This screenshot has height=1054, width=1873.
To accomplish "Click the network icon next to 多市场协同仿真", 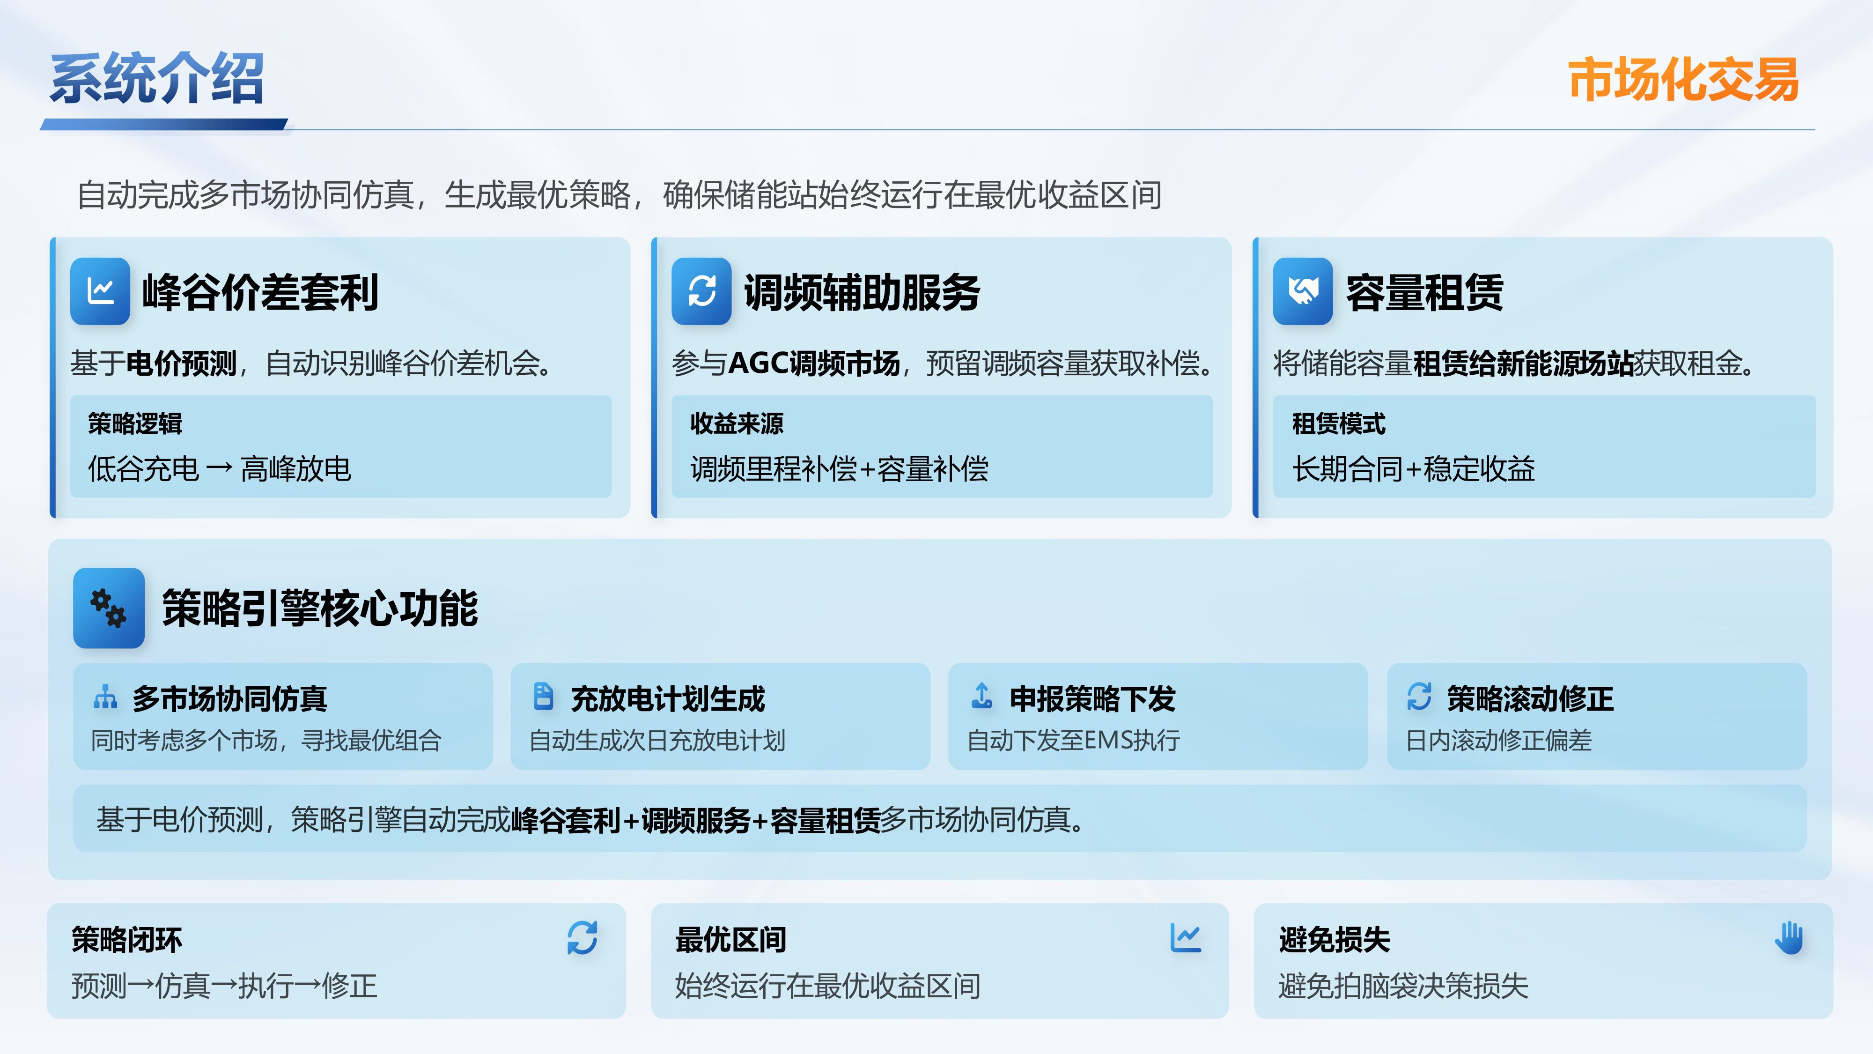I will (x=105, y=697).
